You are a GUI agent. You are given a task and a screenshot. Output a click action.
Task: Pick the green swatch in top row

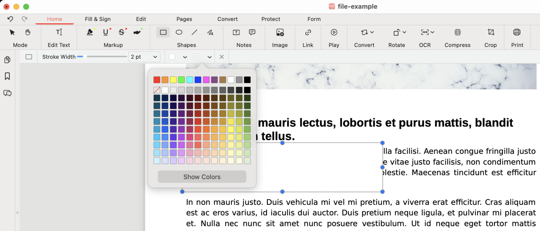[181, 80]
